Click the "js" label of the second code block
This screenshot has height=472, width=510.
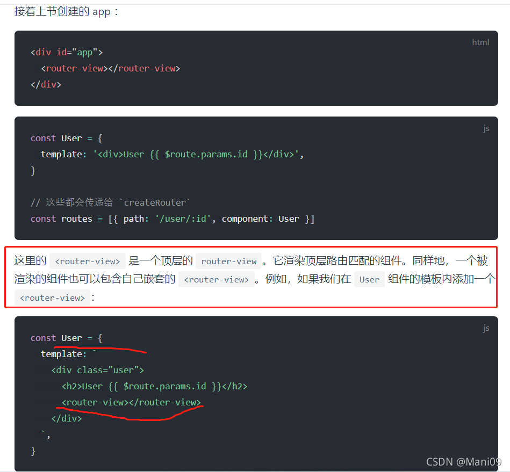point(486,129)
